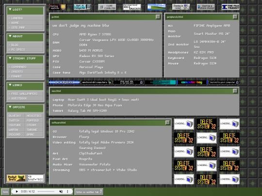Screen dimensions: 262x196
Task: Play the audio track
Action: [16, 192]
